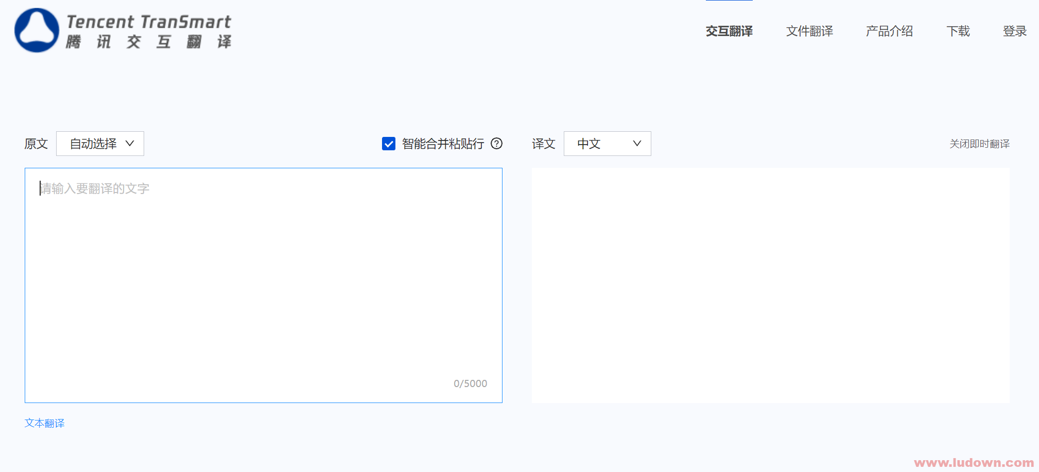Switch to the 交互翻译 tab
Viewport: 1039px width, 472px height.
pyautogui.click(x=729, y=31)
